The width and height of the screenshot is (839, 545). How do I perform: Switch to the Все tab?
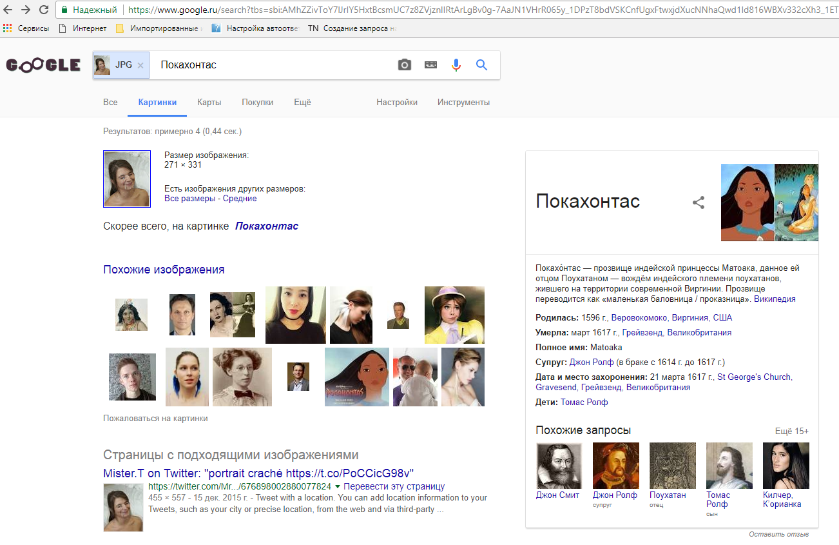(x=110, y=103)
